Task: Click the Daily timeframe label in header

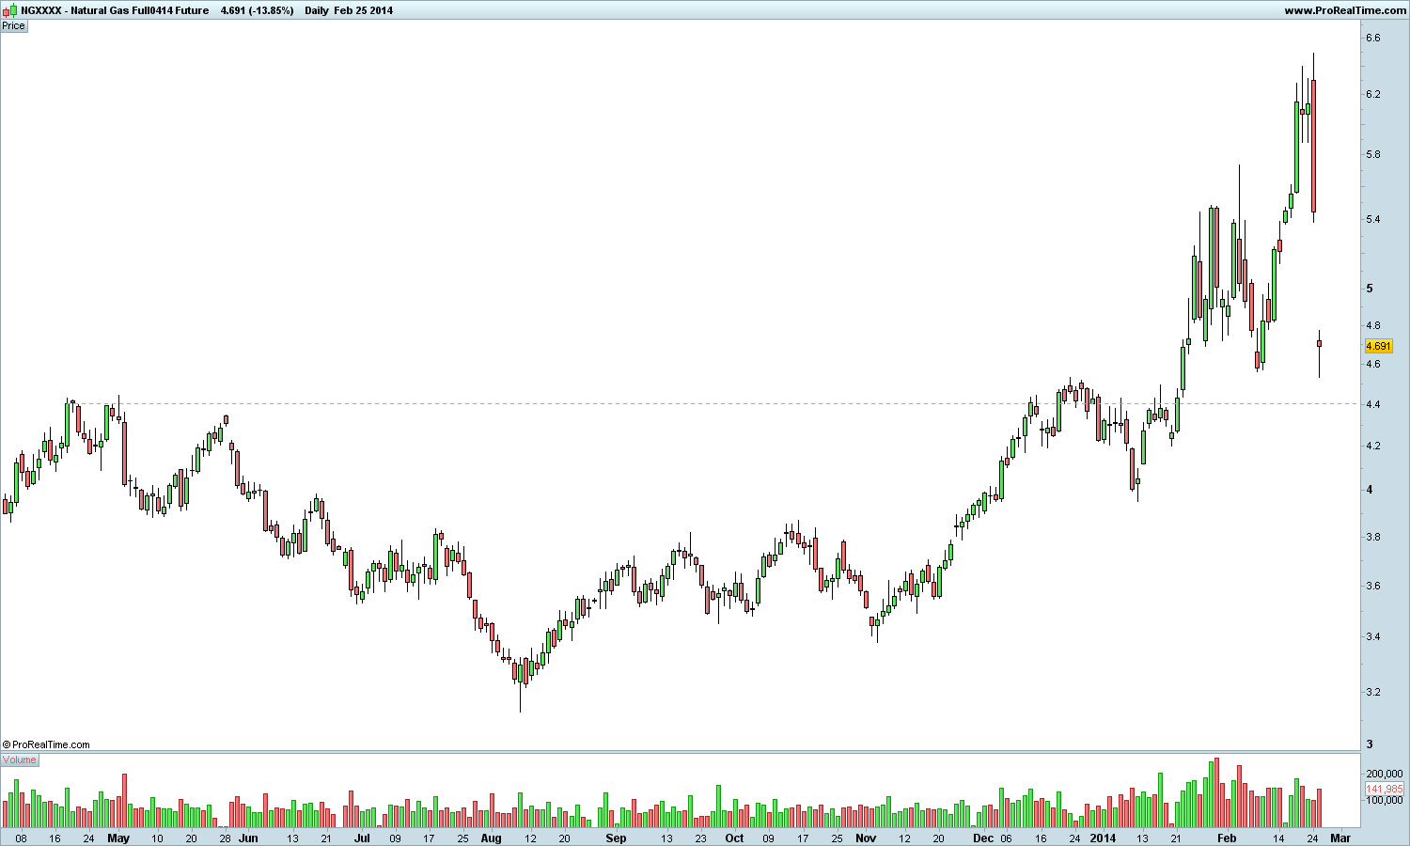Action: coord(317,10)
